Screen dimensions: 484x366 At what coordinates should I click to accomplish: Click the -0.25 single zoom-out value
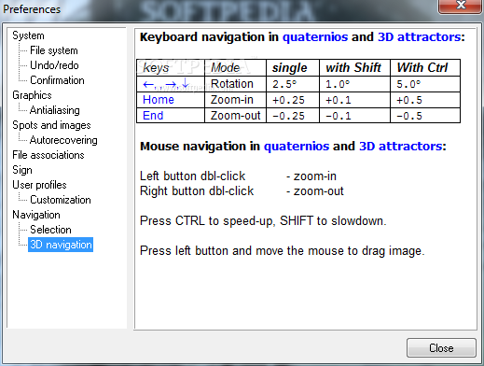coord(293,116)
